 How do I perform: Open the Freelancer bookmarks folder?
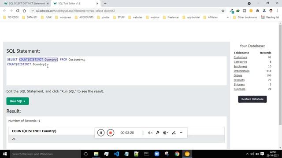point(171,18)
